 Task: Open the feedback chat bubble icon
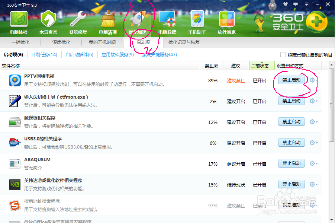296,4
